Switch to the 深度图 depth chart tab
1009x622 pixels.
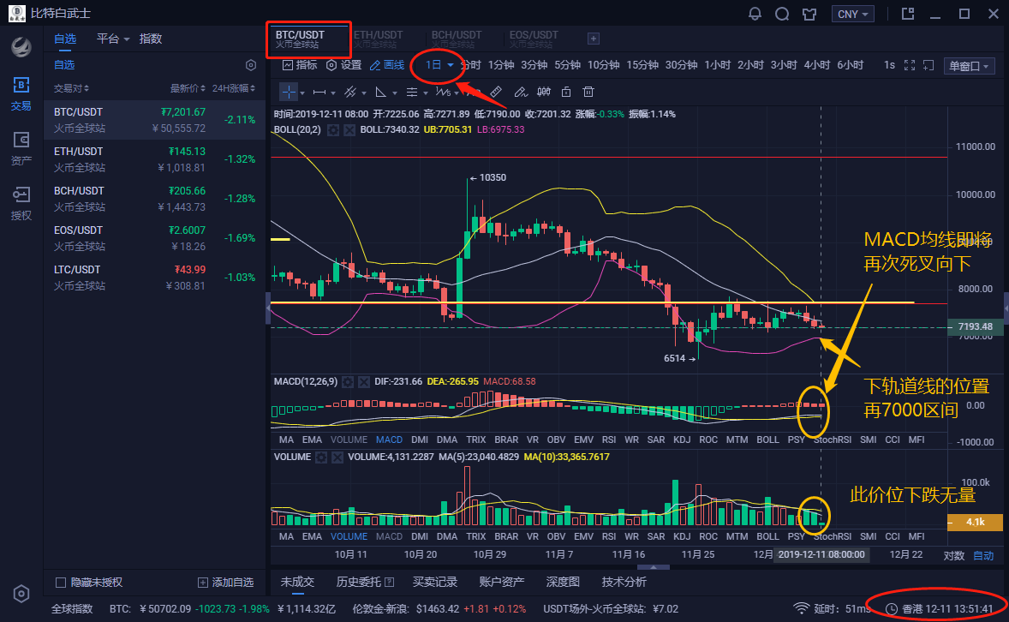(563, 582)
